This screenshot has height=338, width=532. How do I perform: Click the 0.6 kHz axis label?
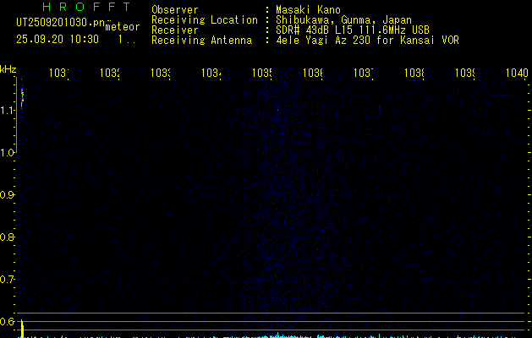8,321
